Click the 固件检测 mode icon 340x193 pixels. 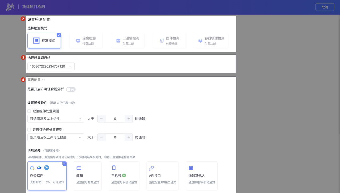pyautogui.click(x=162, y=41)
